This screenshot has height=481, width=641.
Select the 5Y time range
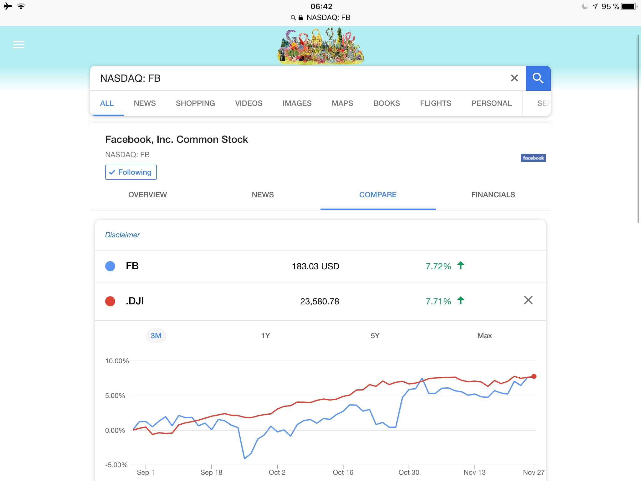(x=375, y=336)
